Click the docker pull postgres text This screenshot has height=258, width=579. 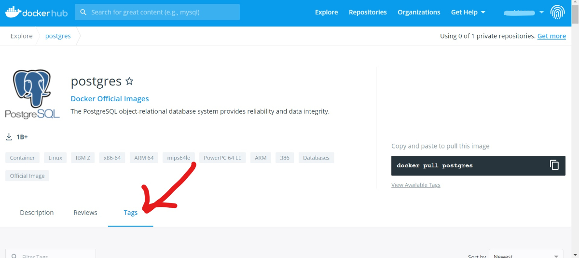coord(435,165)
